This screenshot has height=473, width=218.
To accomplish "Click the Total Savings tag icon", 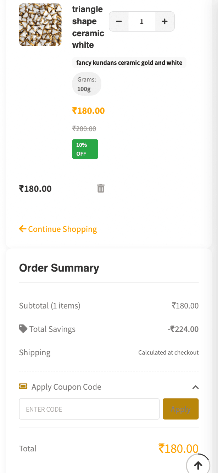I will point(23,329).
